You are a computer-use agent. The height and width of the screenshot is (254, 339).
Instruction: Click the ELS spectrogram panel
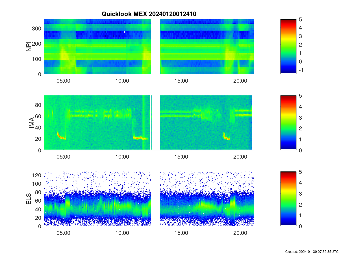tap(149, 199)
